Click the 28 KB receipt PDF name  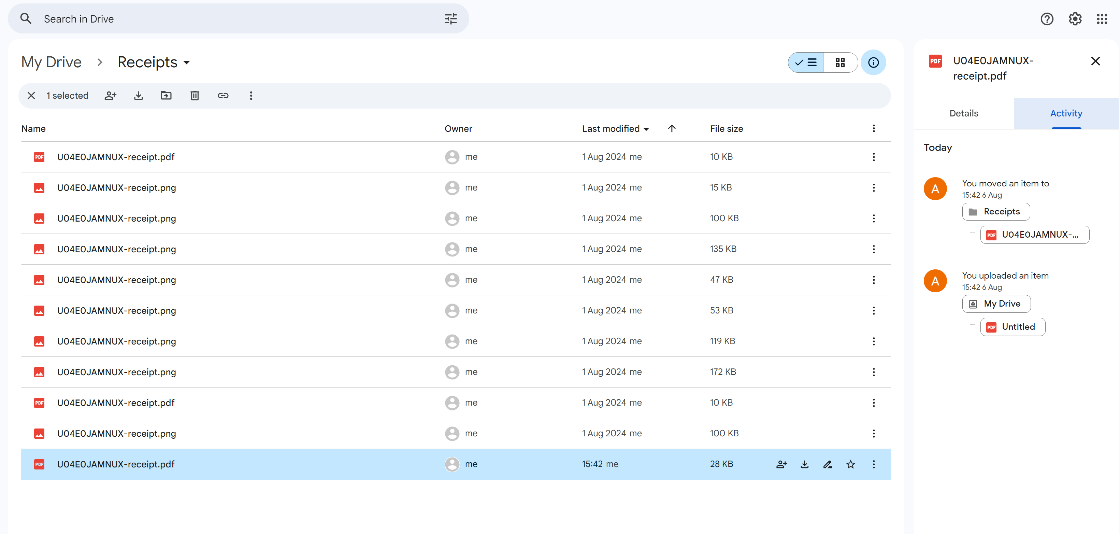[116, 464]
